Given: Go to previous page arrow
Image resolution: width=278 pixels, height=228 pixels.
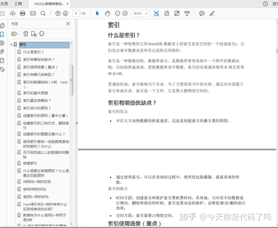Looking at the screenshot, I should coord(58,13).
